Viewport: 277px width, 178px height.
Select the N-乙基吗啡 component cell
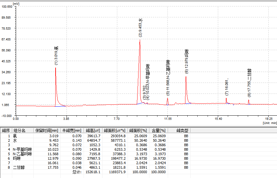tap(22, 154)
